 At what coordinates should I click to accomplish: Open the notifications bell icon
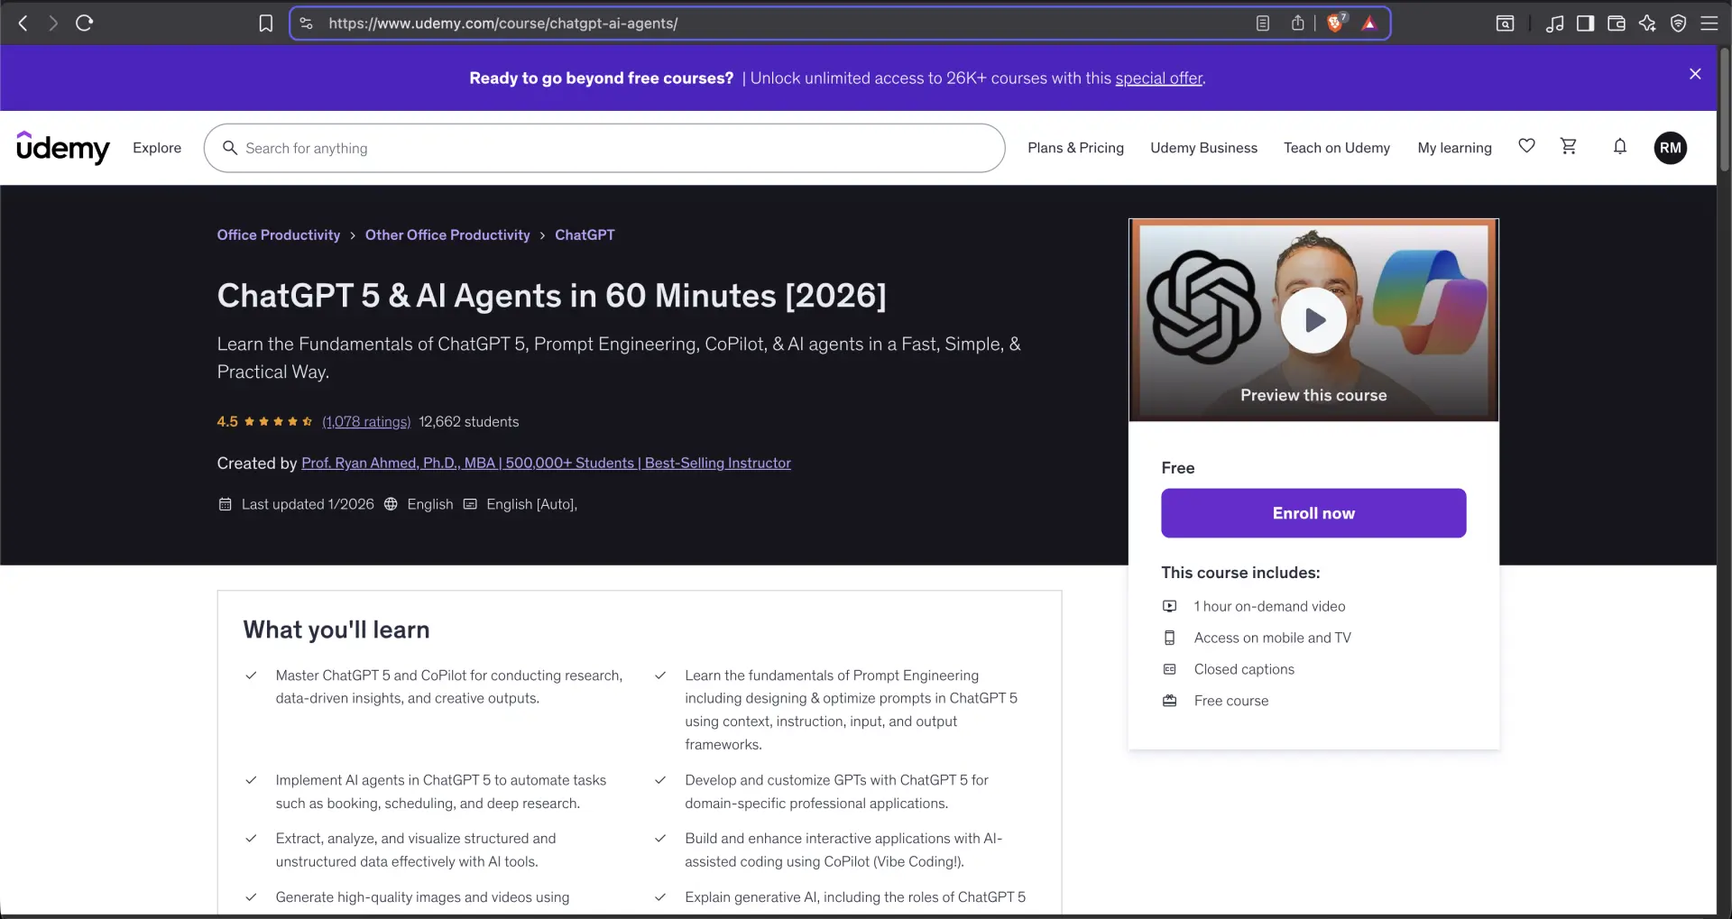coord(1620,146)
